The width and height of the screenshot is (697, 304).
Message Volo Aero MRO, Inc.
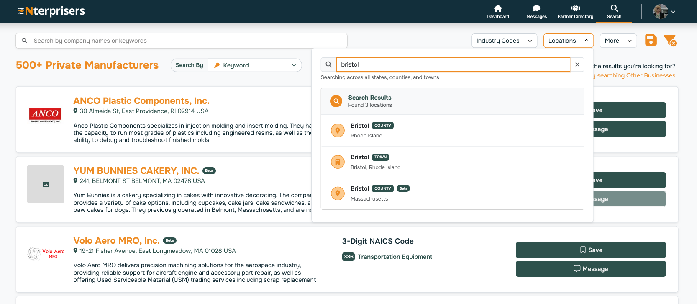coord(590,269)
